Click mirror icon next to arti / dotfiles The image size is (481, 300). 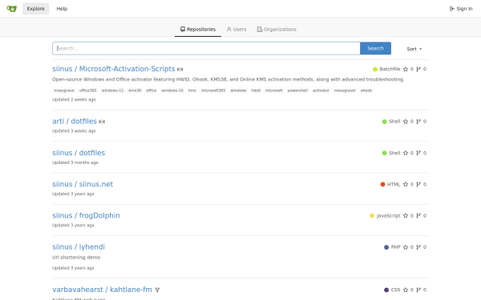point(102,122)
